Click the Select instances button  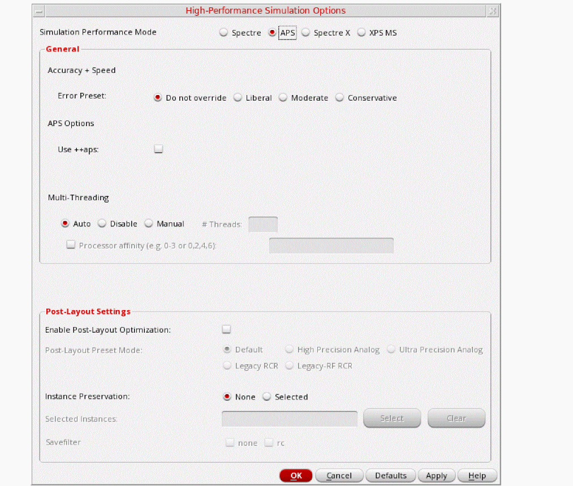click(x=392, y=418)
